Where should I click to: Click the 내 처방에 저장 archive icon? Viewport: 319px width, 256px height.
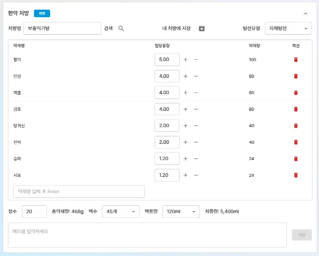[202, 29]
